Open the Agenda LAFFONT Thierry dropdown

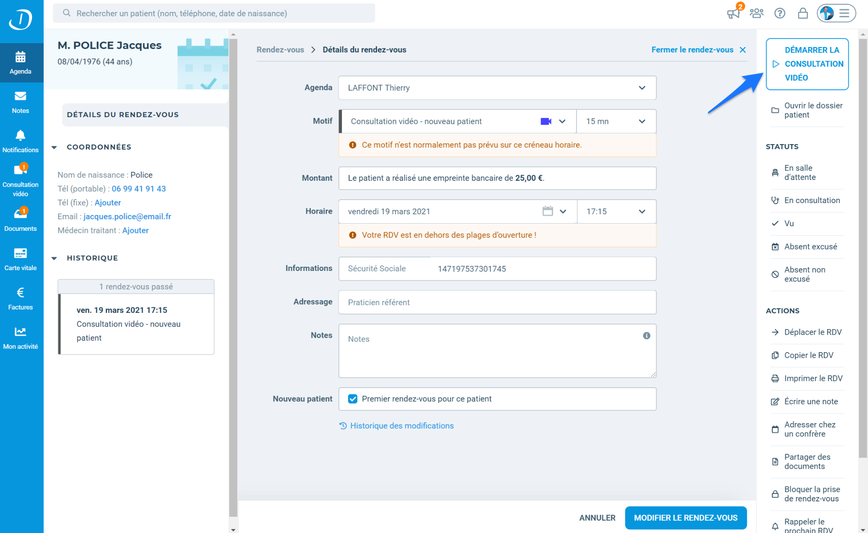click(x=496, y=88)
